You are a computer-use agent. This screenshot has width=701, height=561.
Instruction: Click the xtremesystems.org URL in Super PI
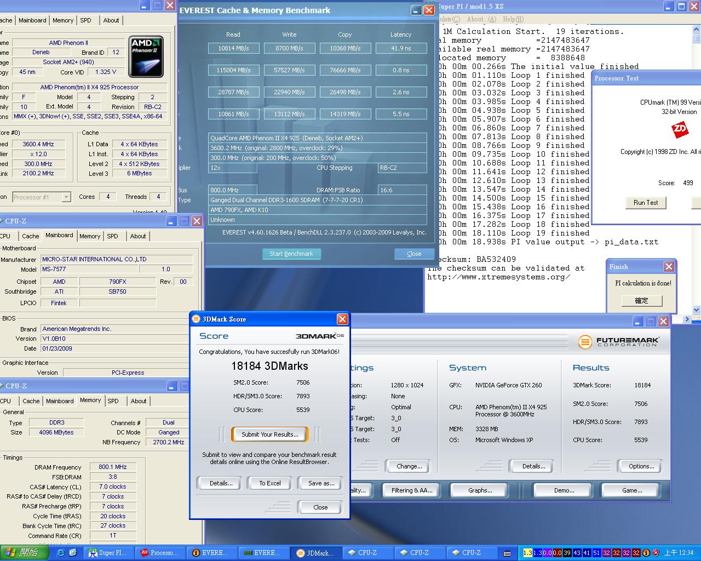[498, 277]
